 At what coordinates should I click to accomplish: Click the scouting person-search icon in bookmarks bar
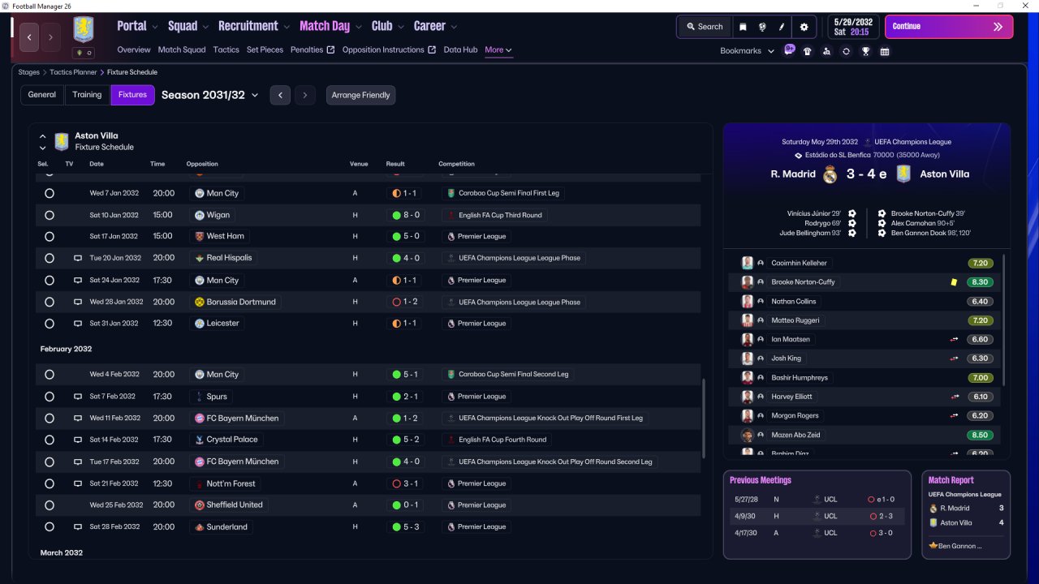point(826,51)
